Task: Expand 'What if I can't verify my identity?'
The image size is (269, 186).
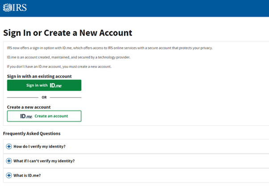Action: tap(44, 161)
